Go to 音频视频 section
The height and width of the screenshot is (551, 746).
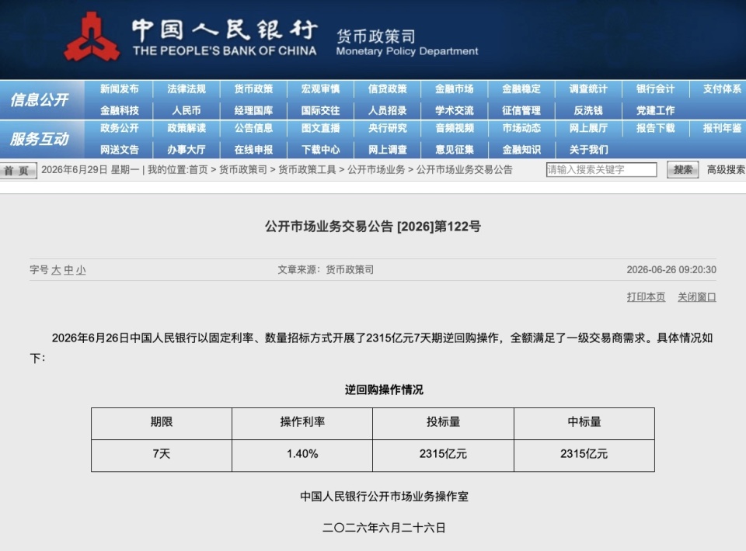coord(455,128)
